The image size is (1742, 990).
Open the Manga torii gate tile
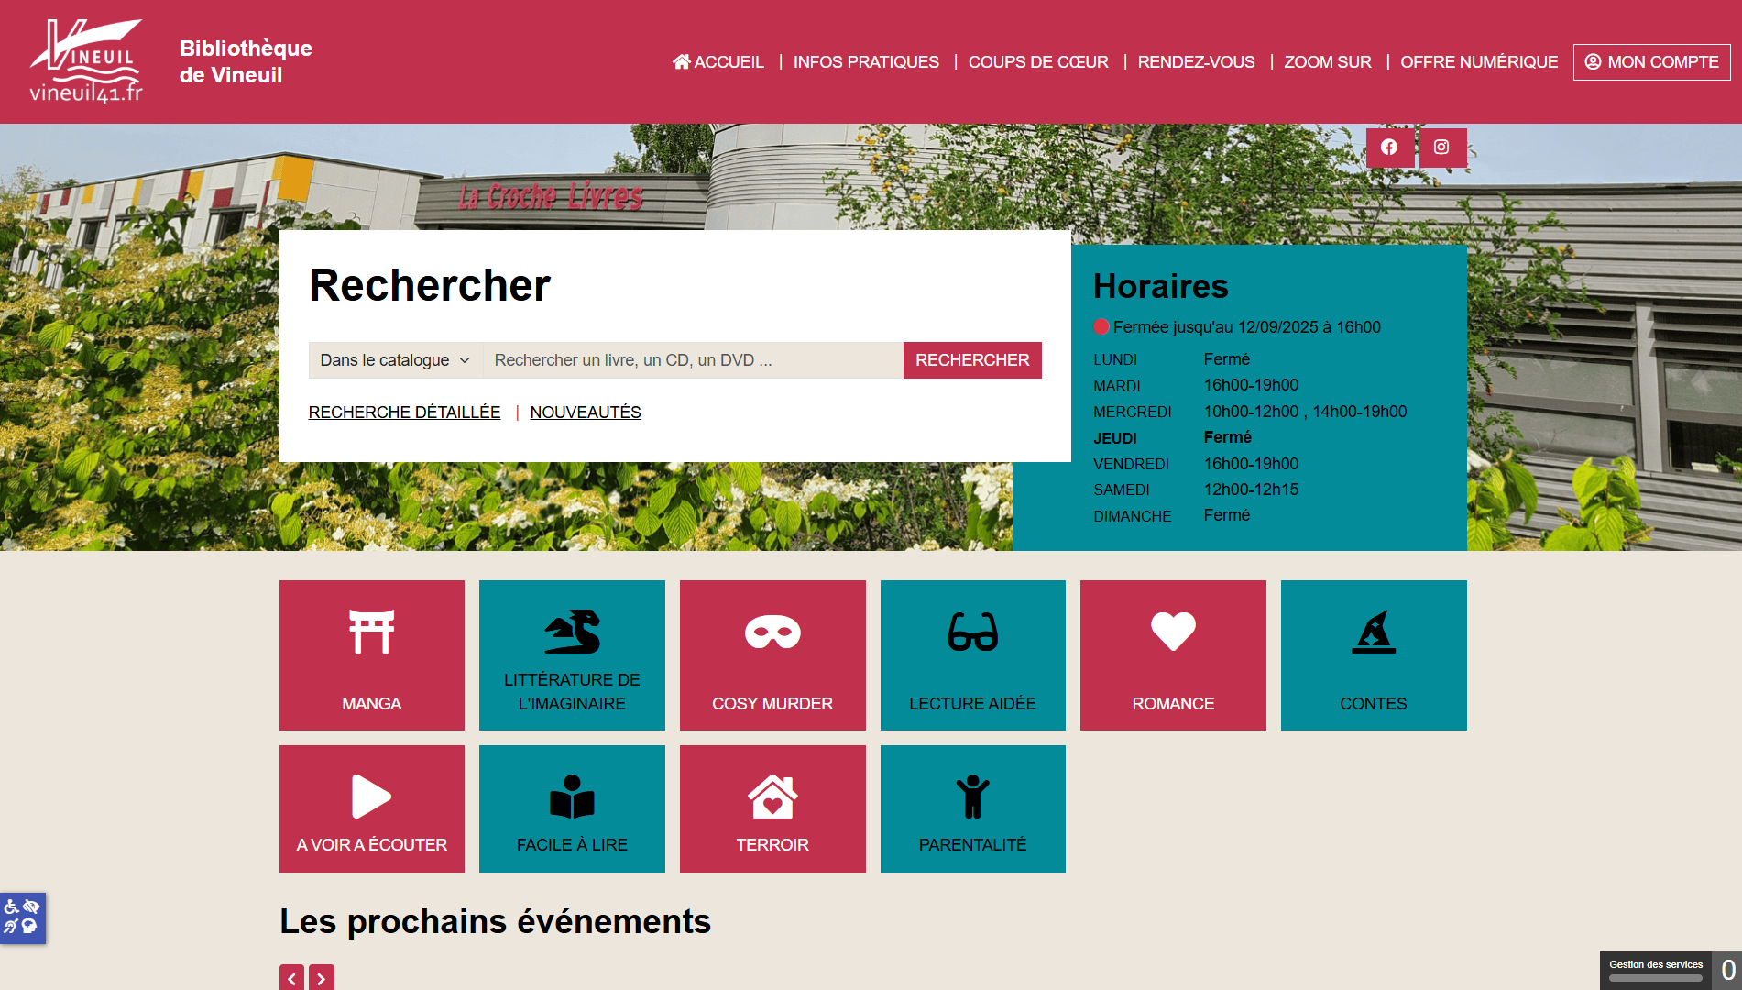click(x=371, y=654)
